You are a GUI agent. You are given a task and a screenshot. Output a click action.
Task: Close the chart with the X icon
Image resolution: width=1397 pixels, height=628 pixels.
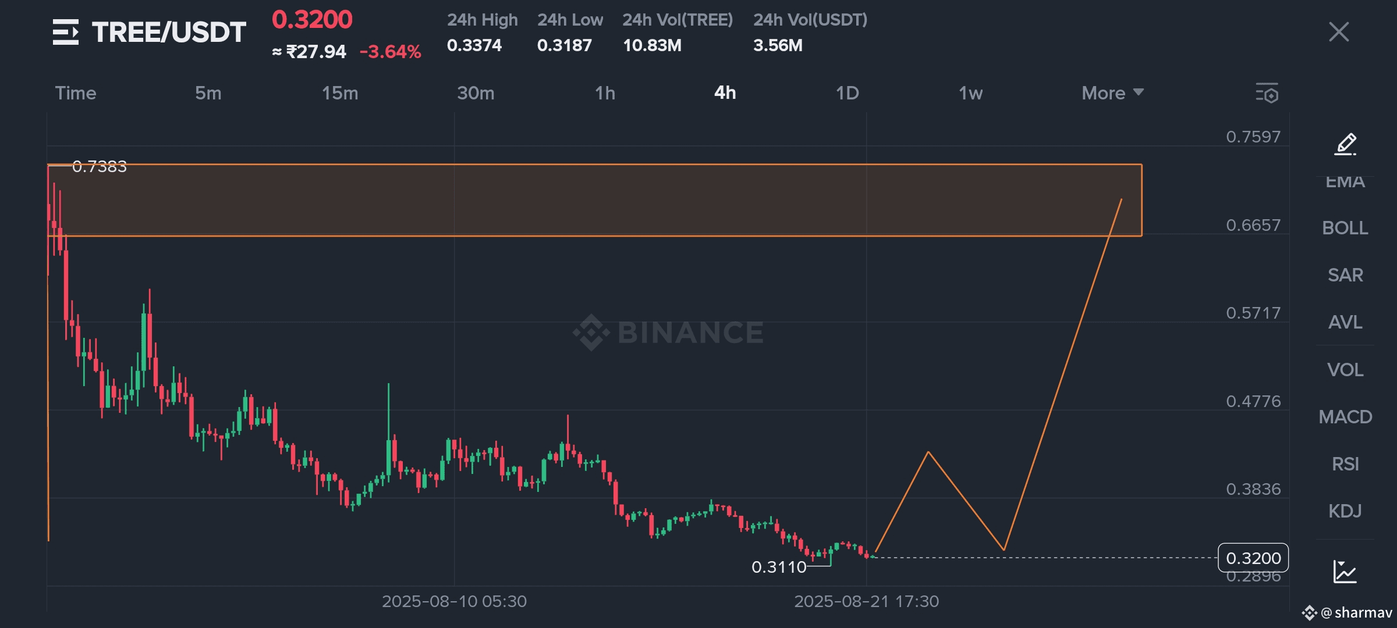click(1339, 32)
